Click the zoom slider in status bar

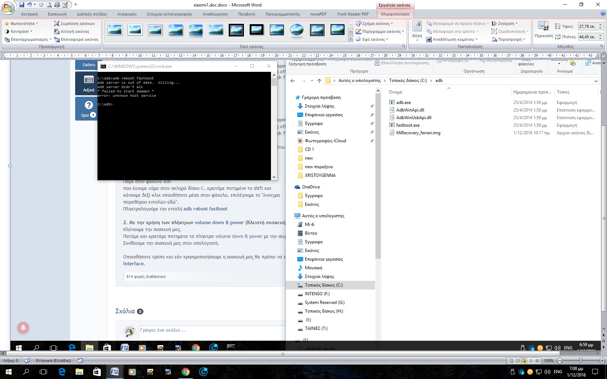(581, 361)
